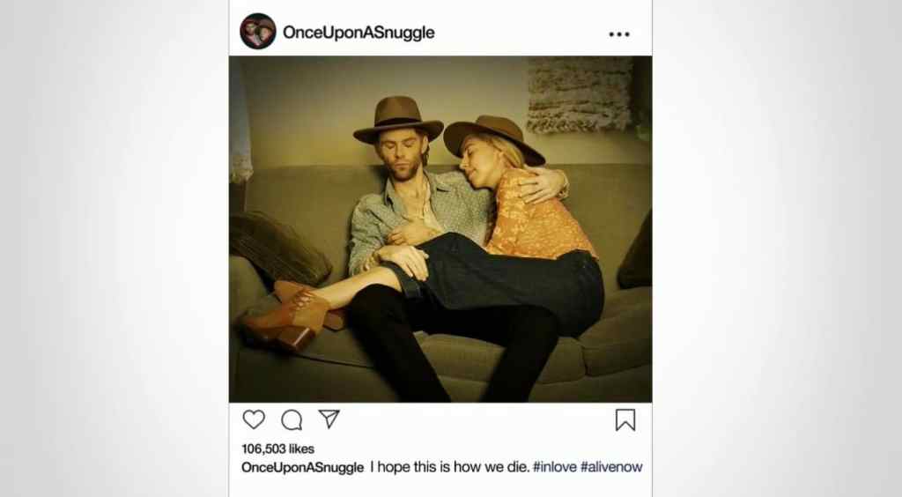
Task: Like the post with the heart icon
Action: tap(254, 419)
